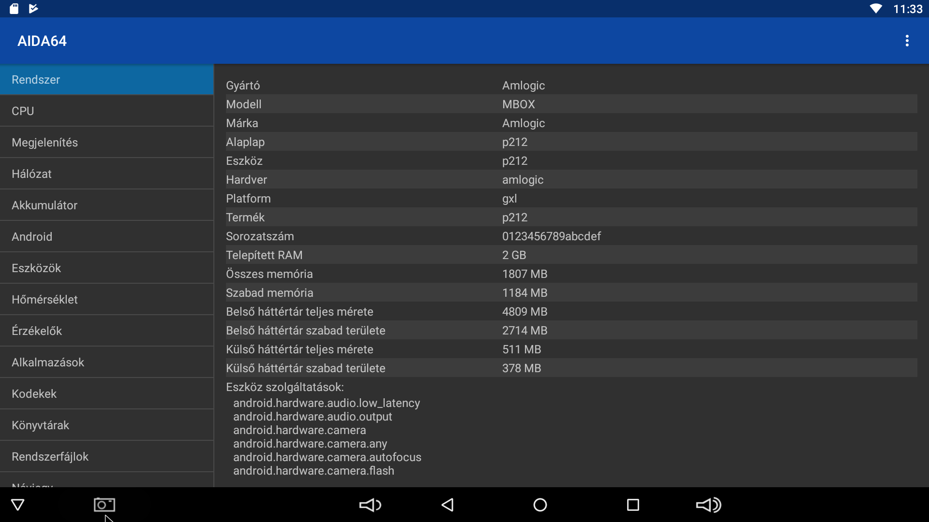The height and width of the screenshot is (522, 929).
Task: Select Belső háttértár teljes mérete row
Action: (x=571, y=312)
